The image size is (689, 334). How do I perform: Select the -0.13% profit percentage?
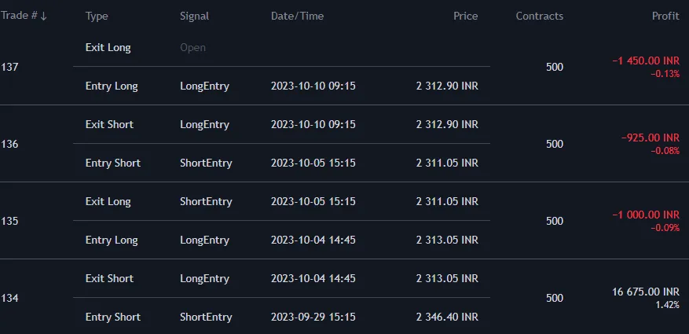[665, 74]
